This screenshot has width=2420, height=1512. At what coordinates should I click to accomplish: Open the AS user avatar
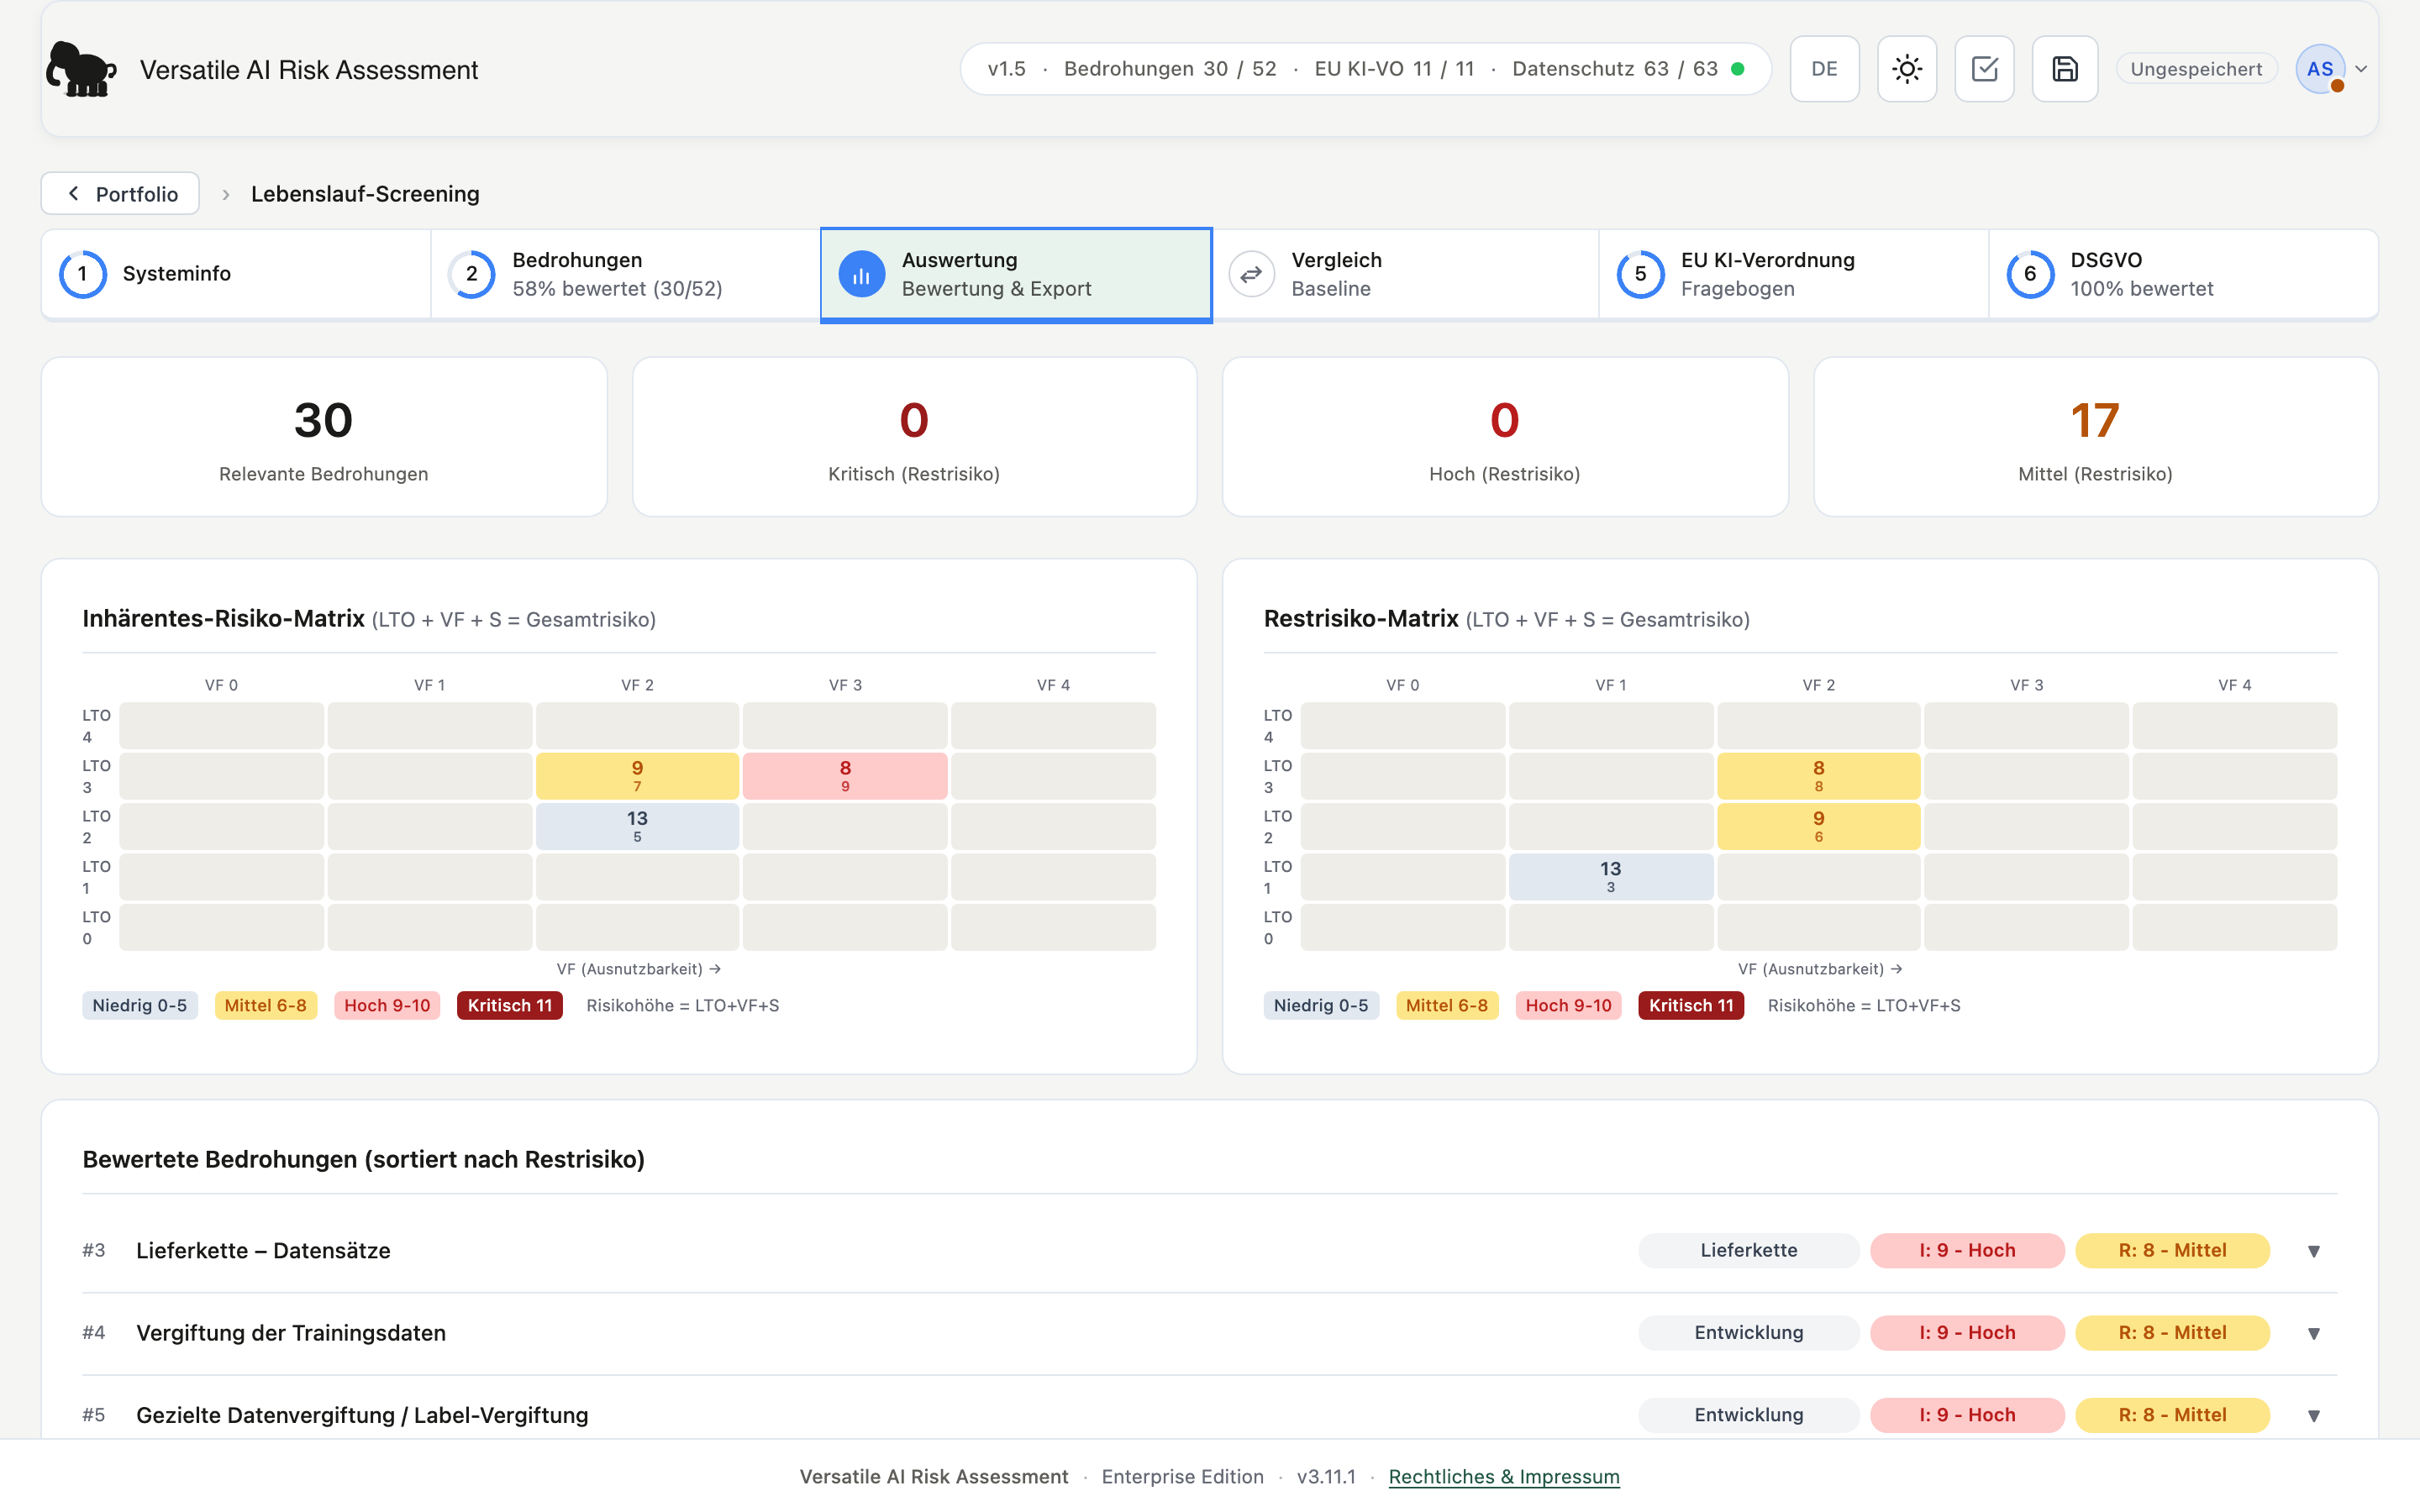pos(2320,69)
